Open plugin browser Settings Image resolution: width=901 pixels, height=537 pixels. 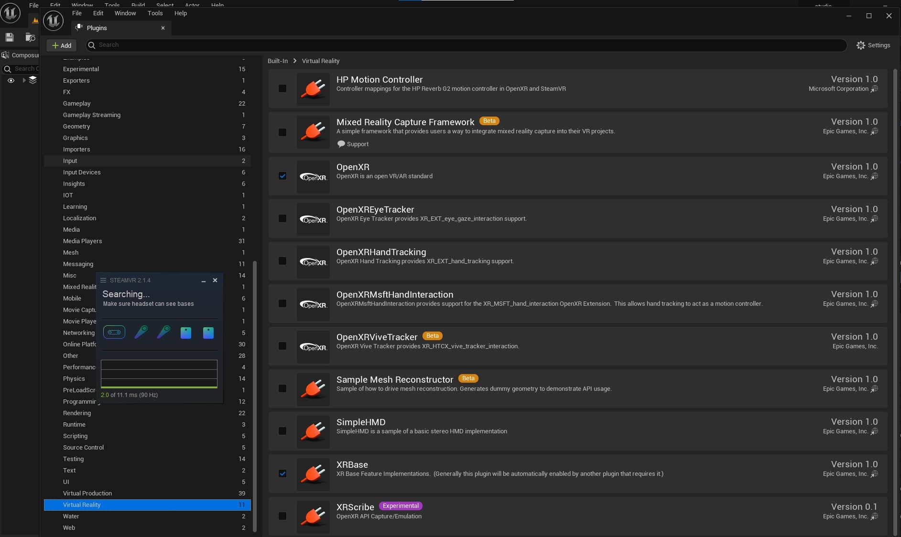pos(873,45)
